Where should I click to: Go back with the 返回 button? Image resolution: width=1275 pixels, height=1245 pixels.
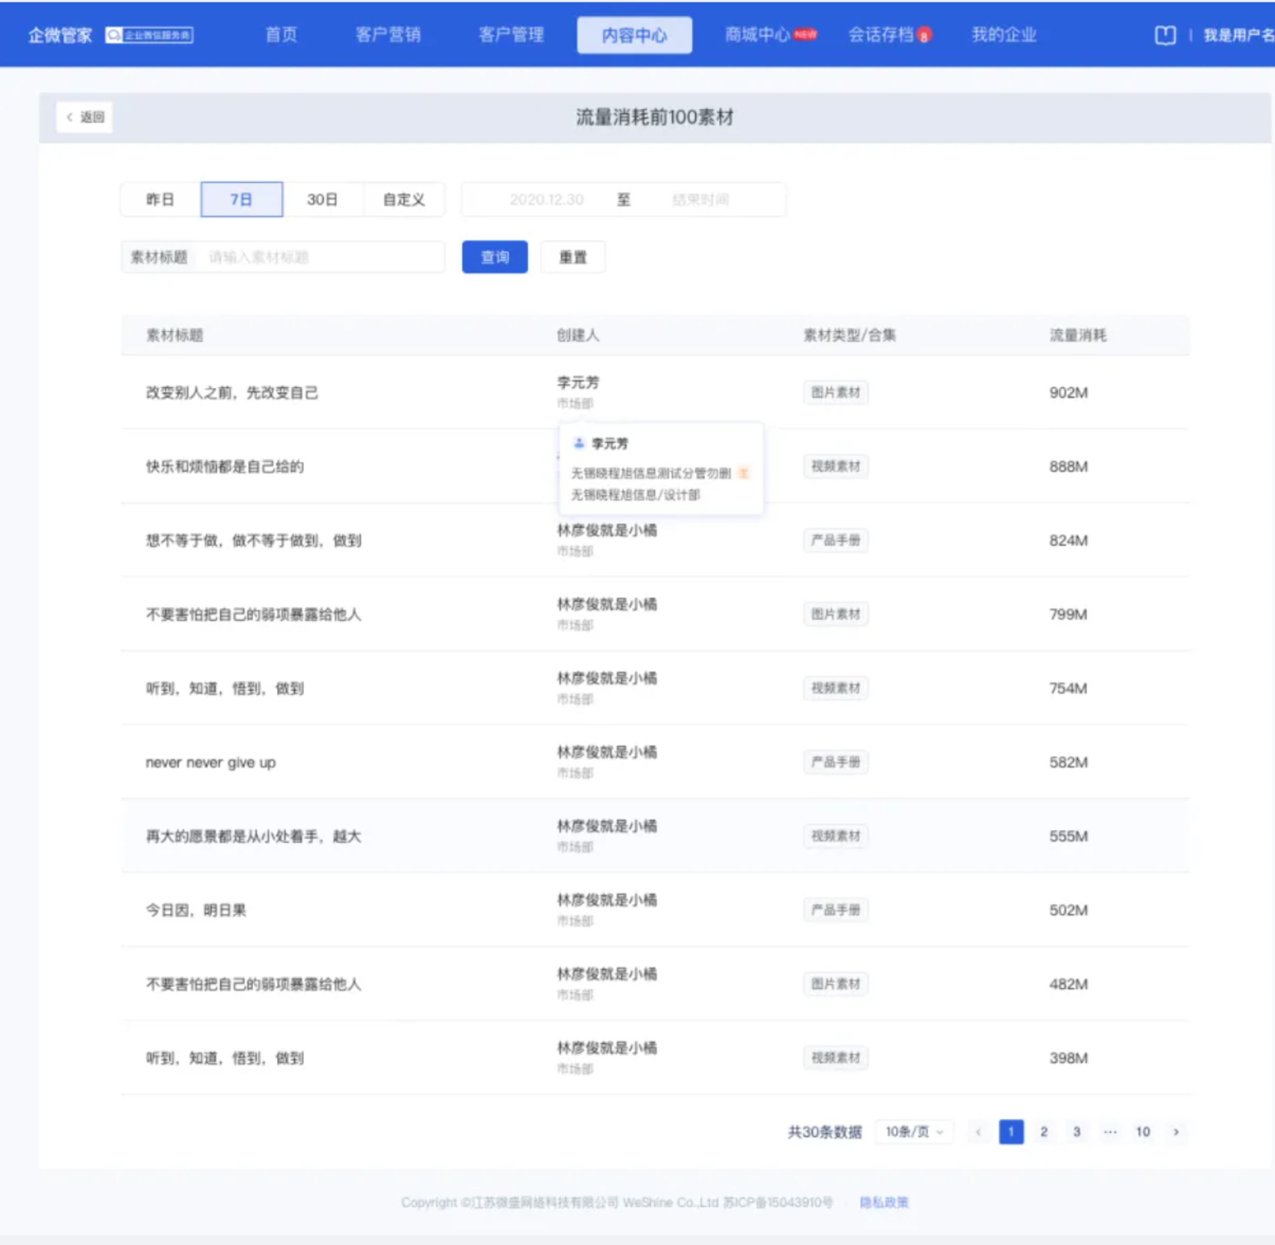click(85, 117)
